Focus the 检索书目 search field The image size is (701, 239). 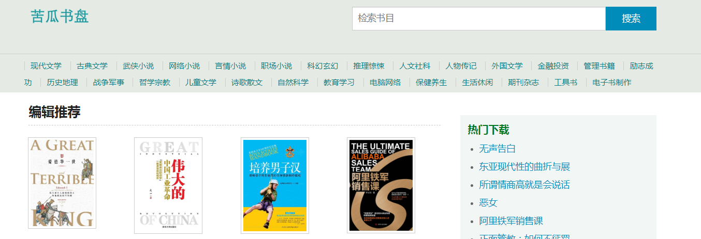tap(479, 19)
